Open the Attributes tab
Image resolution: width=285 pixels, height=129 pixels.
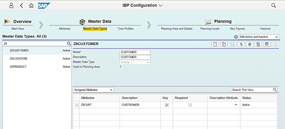tap(64, 29)
